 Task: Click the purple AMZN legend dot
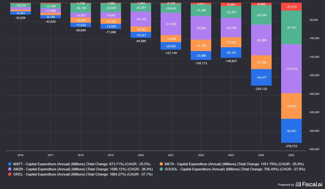coord(10,169)
